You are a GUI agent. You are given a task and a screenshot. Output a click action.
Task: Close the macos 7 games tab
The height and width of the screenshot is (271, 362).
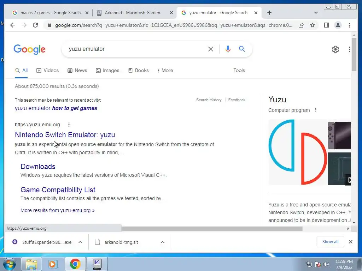coord(87,13)
